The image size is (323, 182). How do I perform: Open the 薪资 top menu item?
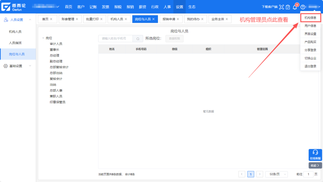point(142,7)
